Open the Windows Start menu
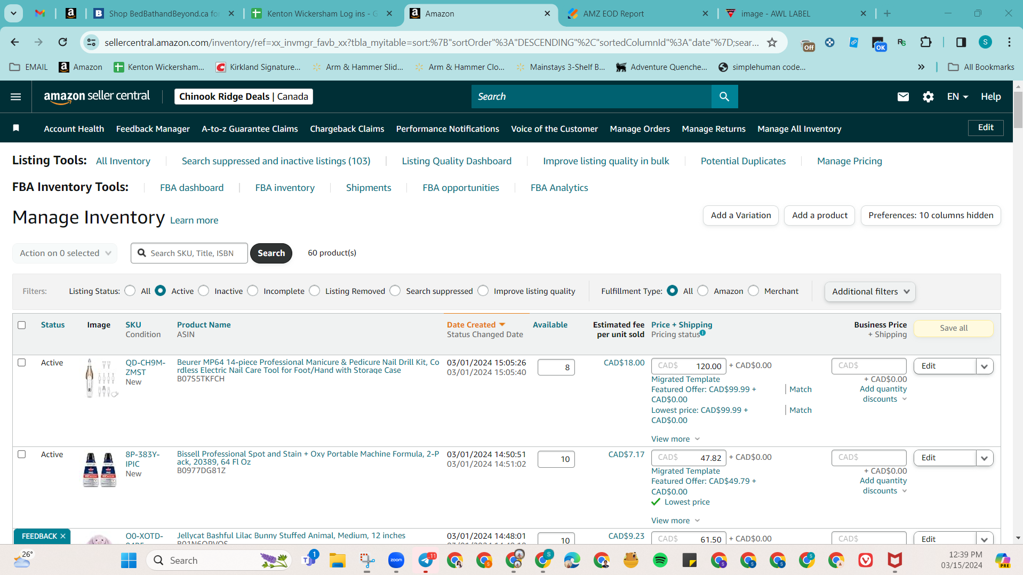 129,561
